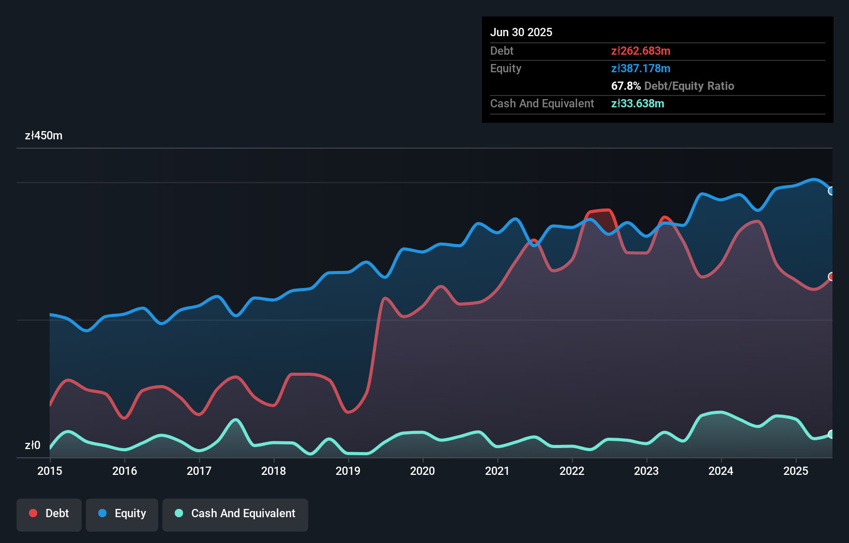This screenshot has height=543, width=849.
Task: Click the 2019 label on the x-axis
Action: click(348, 471)
